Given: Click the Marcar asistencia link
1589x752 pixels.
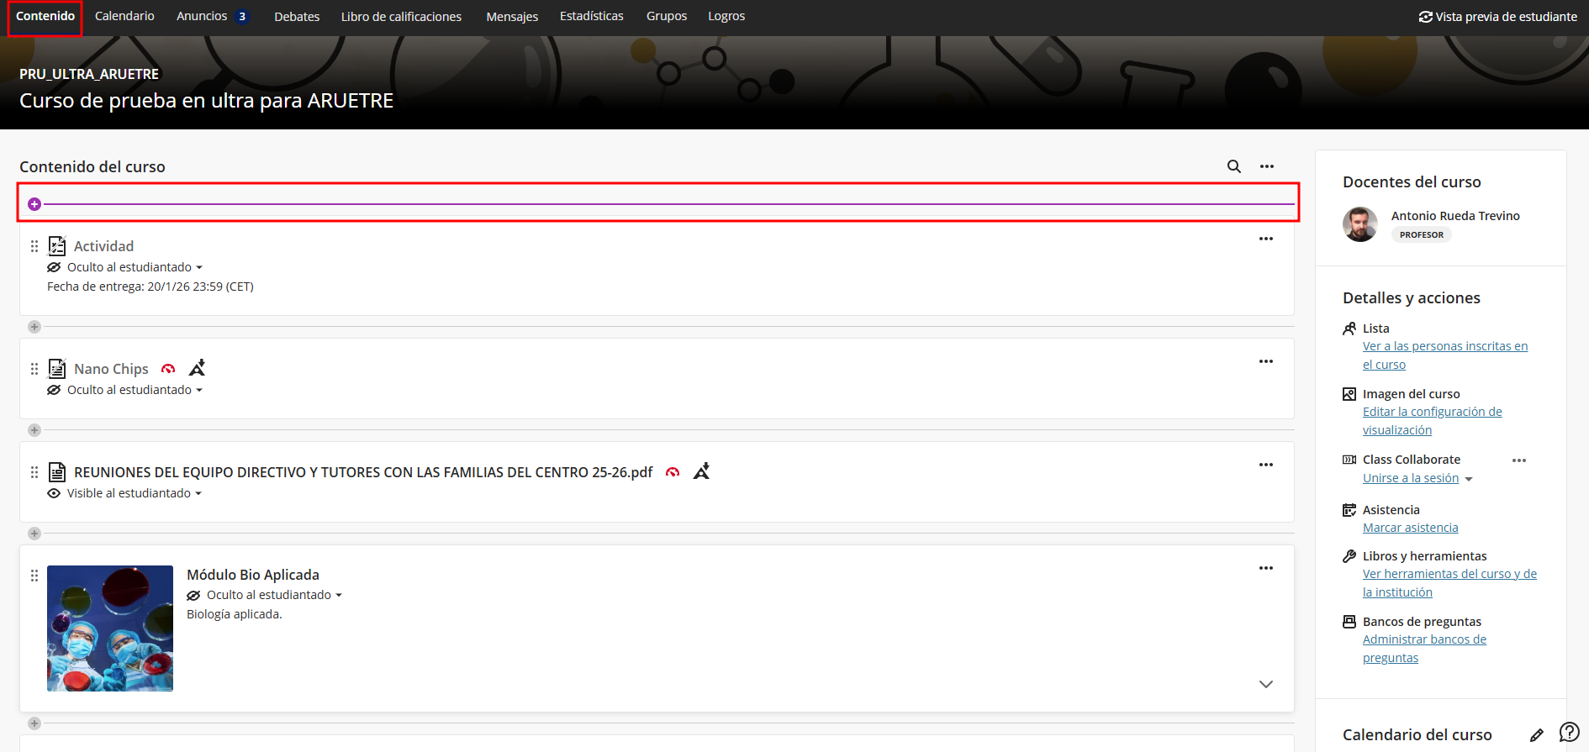Looking at the screenshot, I should (1410, 528).
